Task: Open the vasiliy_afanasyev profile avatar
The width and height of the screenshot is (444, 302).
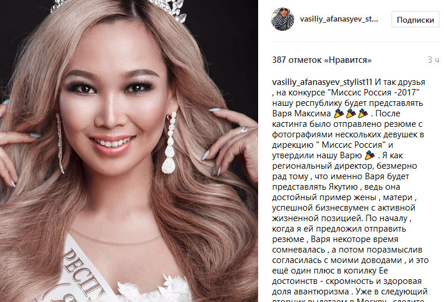Action: [x=283, y=19]
